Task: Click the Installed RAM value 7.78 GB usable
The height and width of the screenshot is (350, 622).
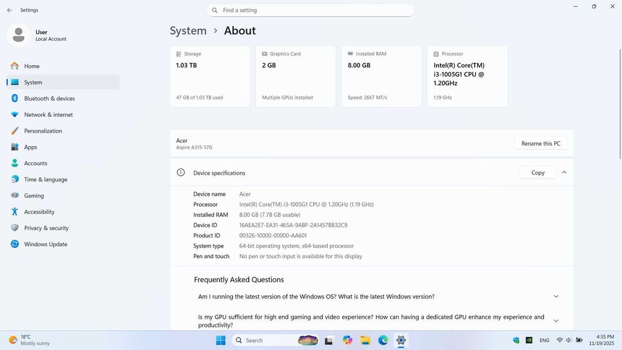Action: (270, 215)
